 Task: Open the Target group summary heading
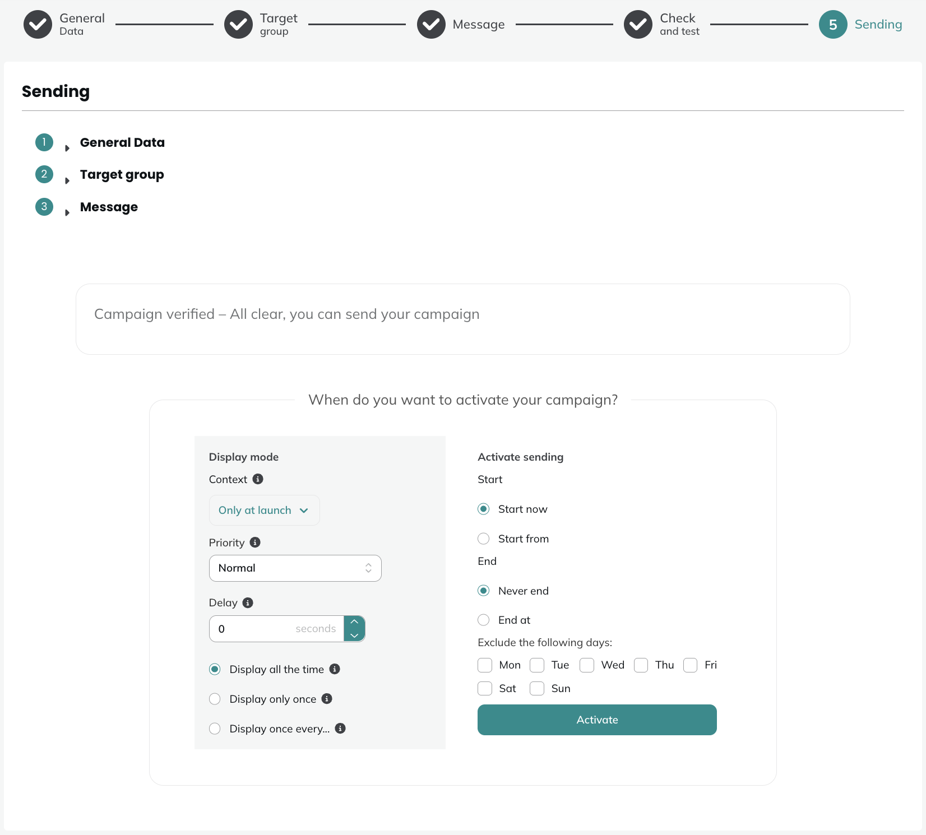(122, 175)
